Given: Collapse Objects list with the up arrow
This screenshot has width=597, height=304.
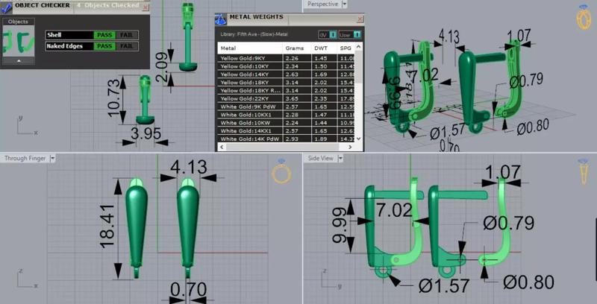Looking at the screenshot, I should (19, 61).
